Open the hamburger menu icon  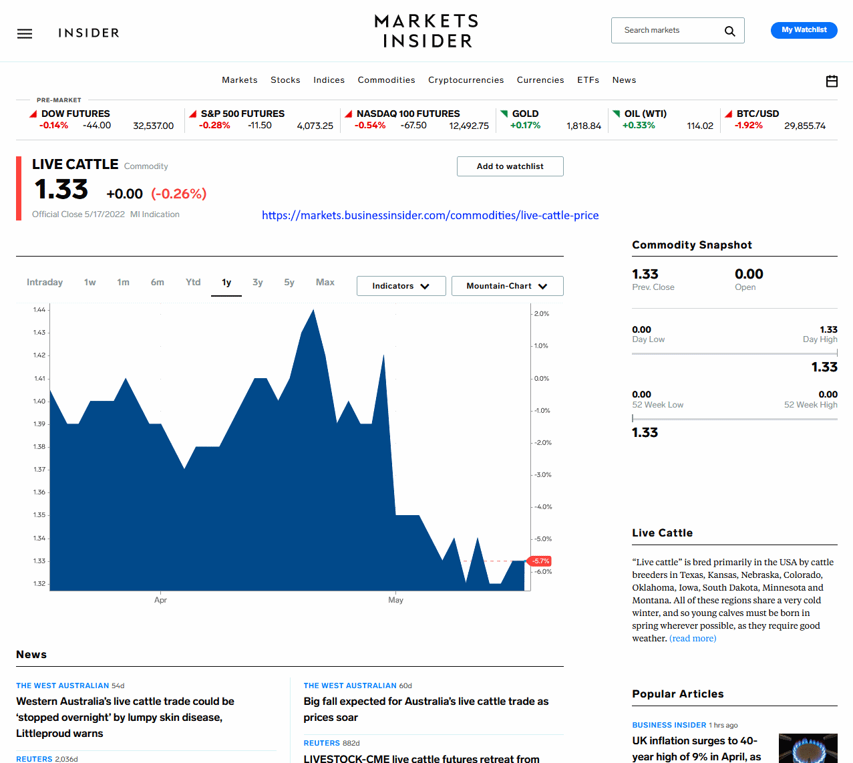25,33
